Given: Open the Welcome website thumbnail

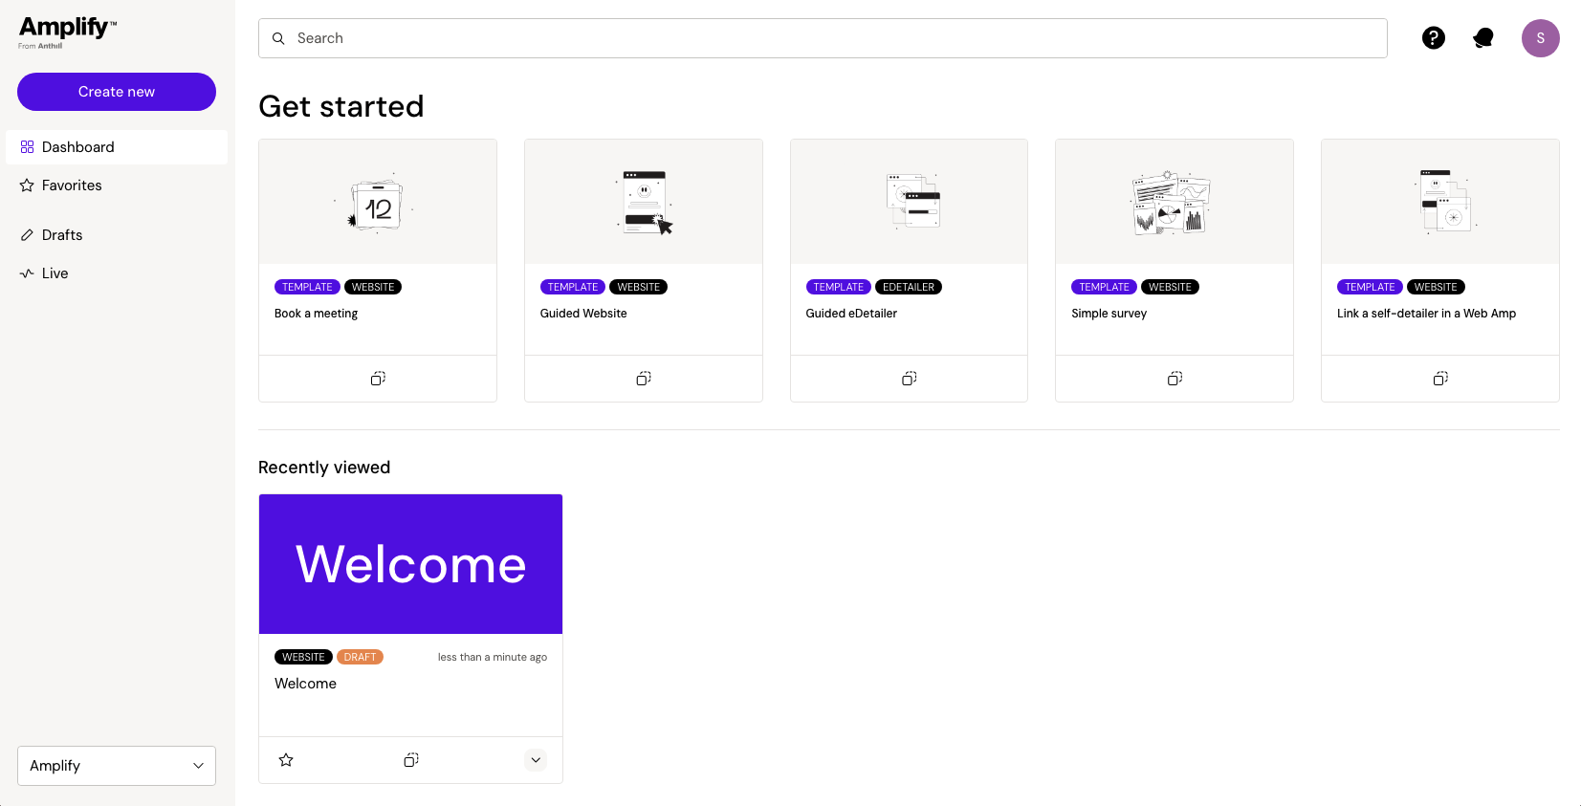Looking at the screenshot, I should coord(410,564).
